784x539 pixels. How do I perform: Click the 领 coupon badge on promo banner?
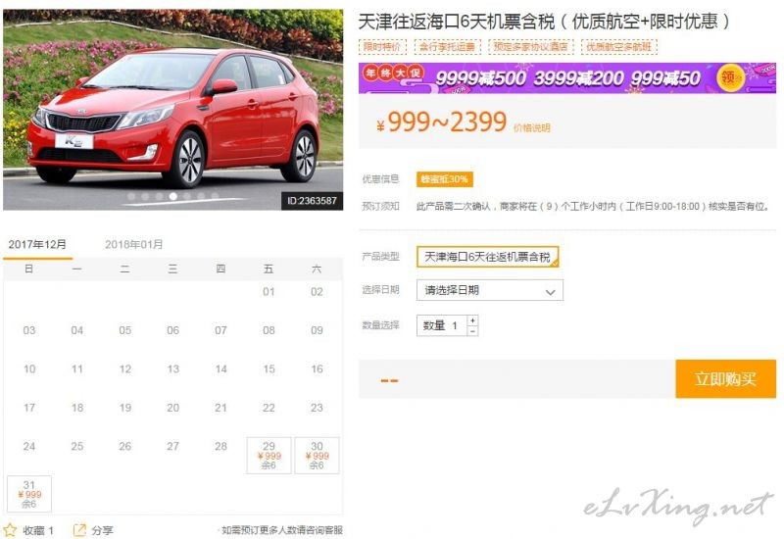729,77
